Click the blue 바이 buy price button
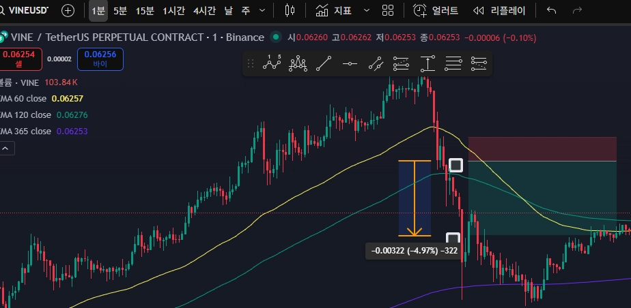This screenshot has height=308, width=631. click(100, 59)
